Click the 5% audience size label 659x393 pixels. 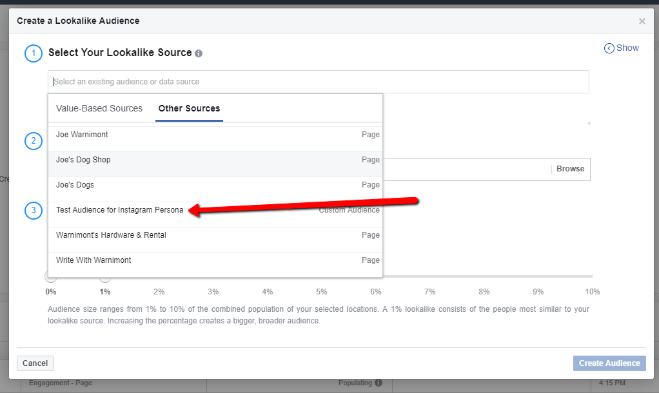[322, 292]
